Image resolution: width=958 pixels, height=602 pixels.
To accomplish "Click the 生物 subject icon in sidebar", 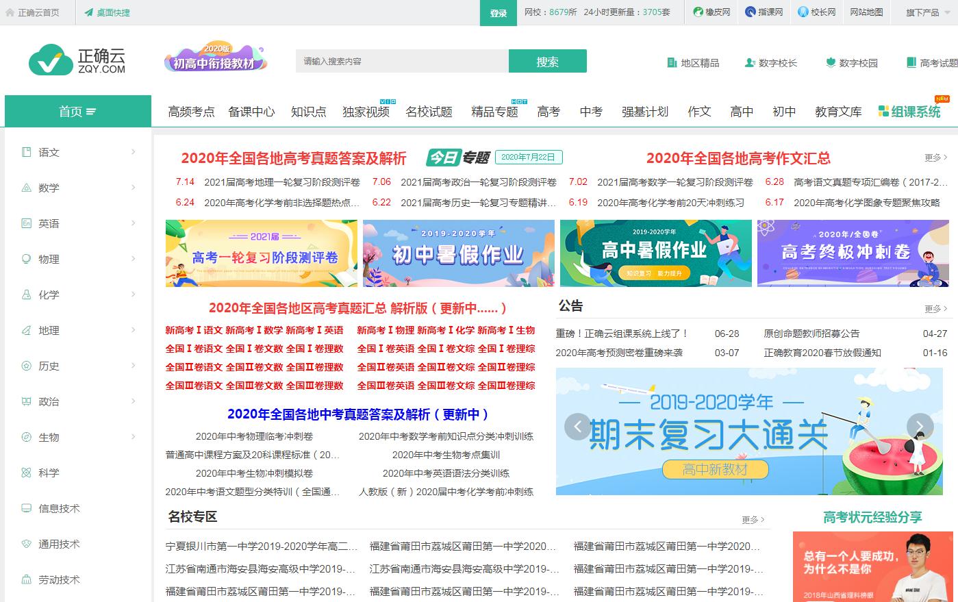I will tap(27, 437).
